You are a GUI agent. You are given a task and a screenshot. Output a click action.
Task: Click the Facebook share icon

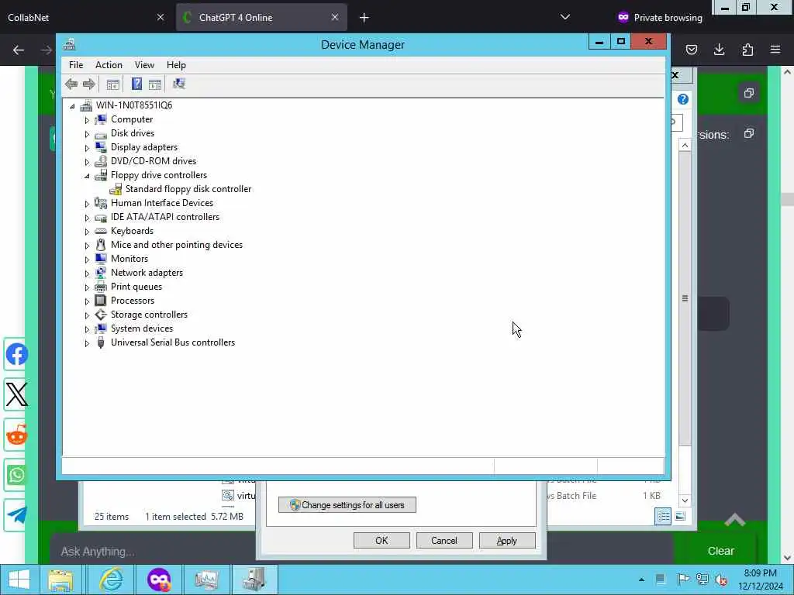point(17,355)
